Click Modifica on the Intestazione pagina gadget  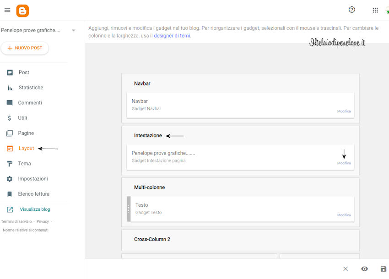point(344,163)
